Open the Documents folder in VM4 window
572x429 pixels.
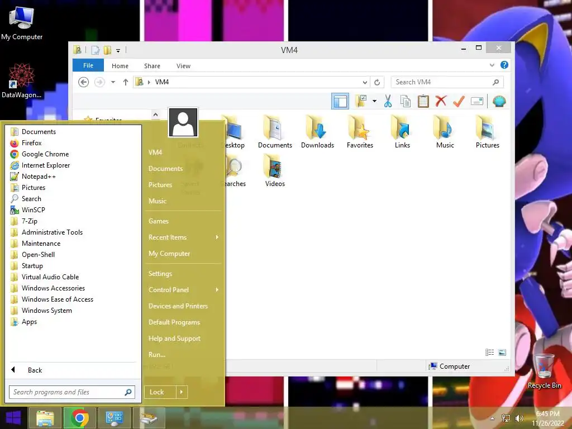[275, 132]
